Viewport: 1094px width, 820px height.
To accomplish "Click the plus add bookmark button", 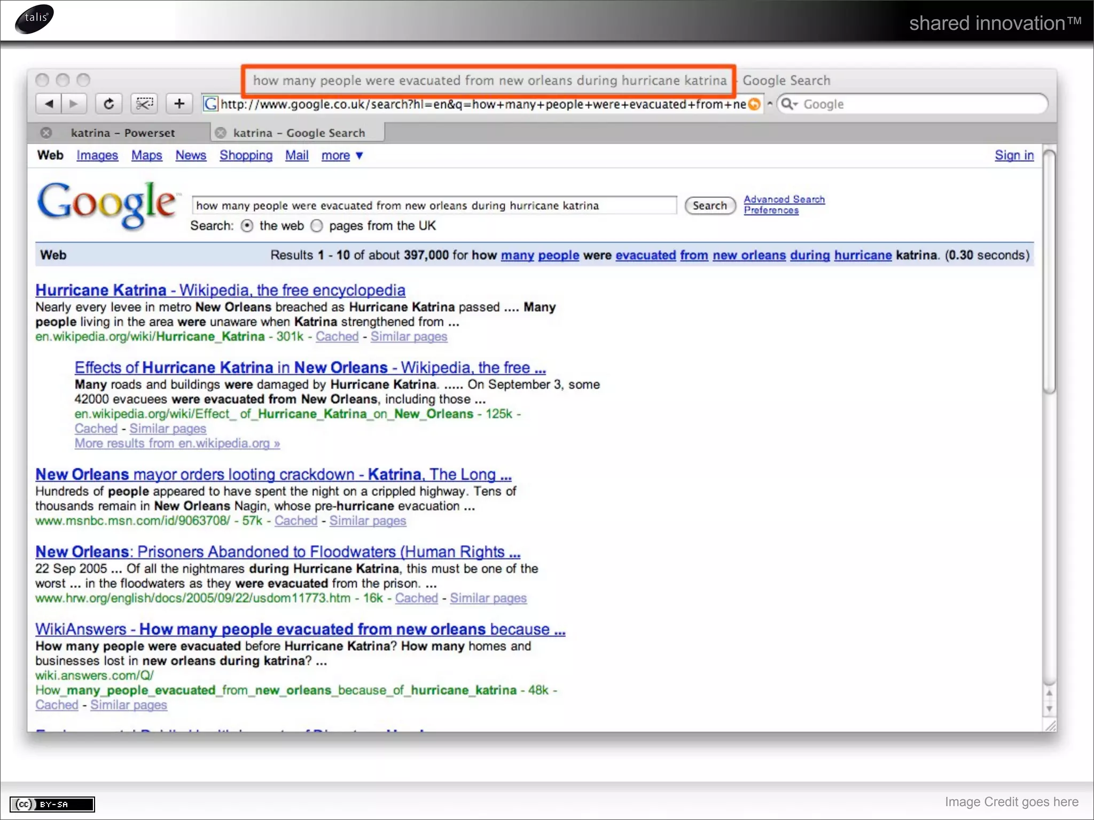I will click(x=179, y=104).
